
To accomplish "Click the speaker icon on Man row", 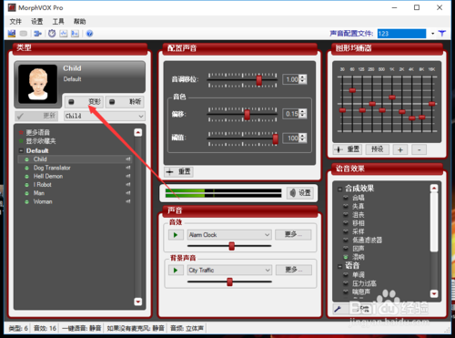I will coord(128,193).
